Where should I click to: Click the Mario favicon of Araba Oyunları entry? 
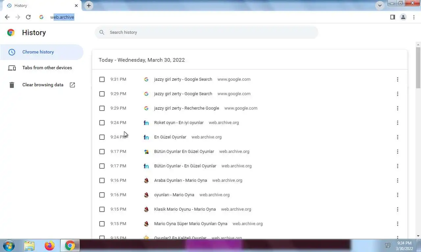point(146,180)
